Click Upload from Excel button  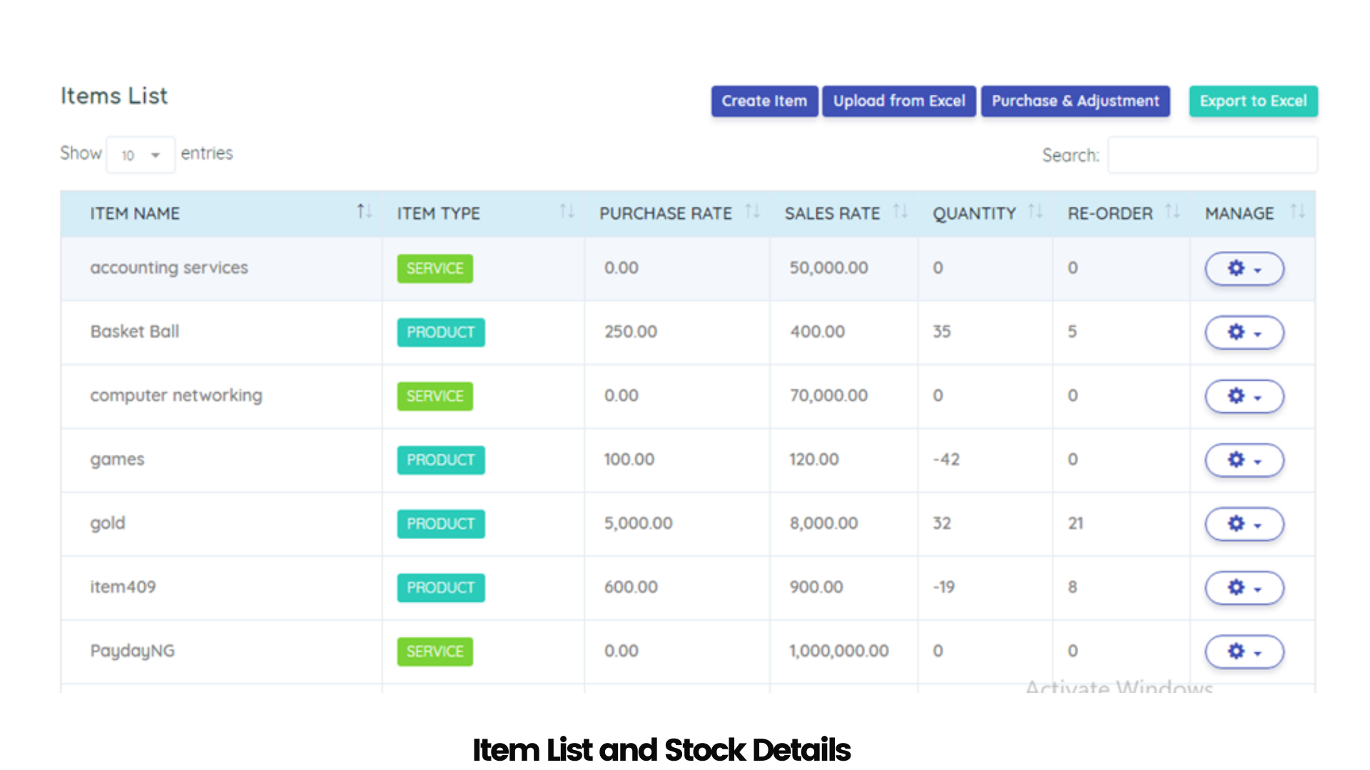(899, 101)
